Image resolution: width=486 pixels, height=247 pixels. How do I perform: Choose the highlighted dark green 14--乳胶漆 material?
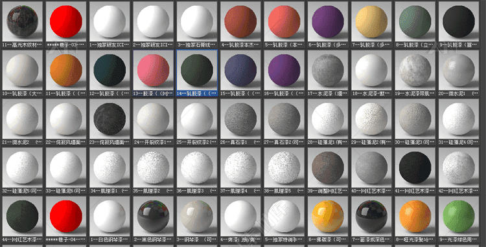point(197,70)
